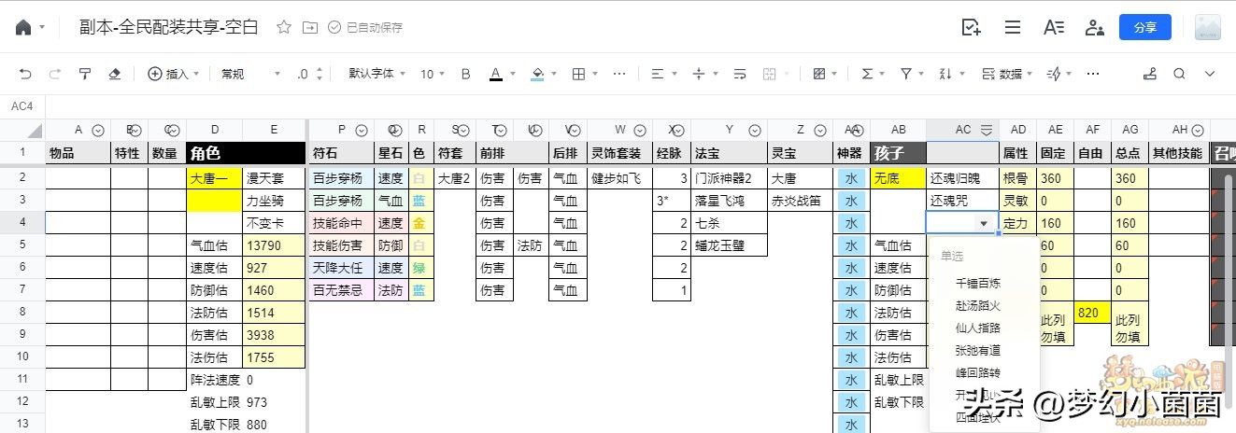Apply a filter with the funnel icon
The image size is (1236, 433).
click(x=904, y=74)
